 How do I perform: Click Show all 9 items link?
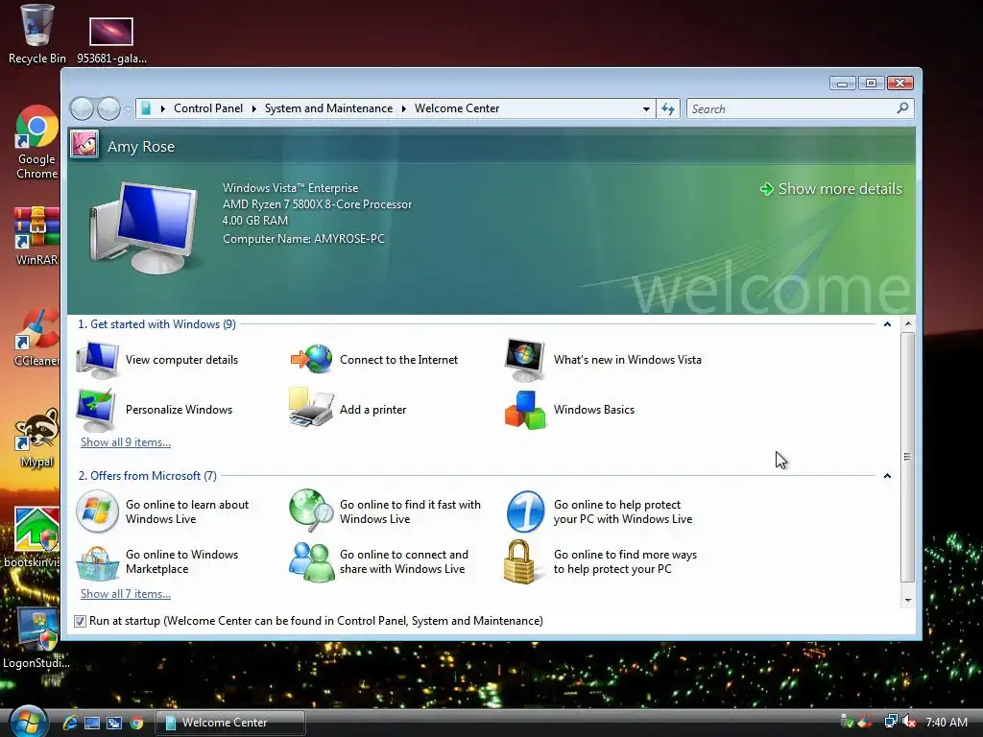pyautogui.click(x=126, y=441)
